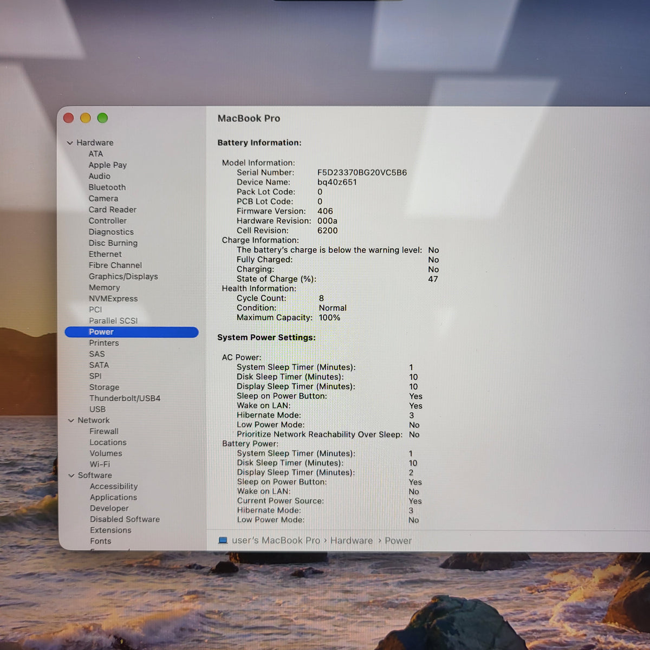The width and height of the screenshot is (650, 650).
Task: Click the Firmware Version value 406
Action: pos(325,211)
